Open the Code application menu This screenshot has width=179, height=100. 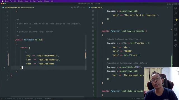pyautogui.click(x=6, y=1)
